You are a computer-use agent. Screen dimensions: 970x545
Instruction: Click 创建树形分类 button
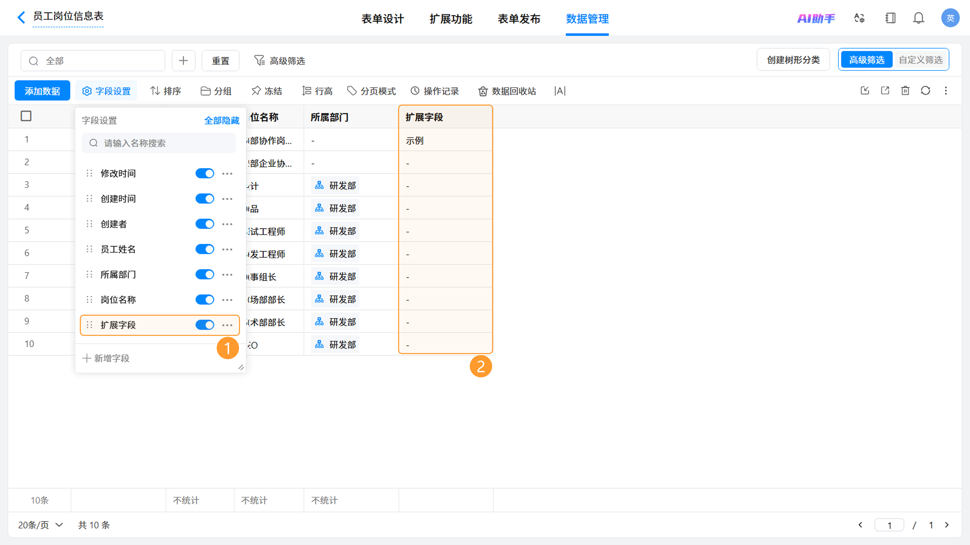[x=793, y=59]
